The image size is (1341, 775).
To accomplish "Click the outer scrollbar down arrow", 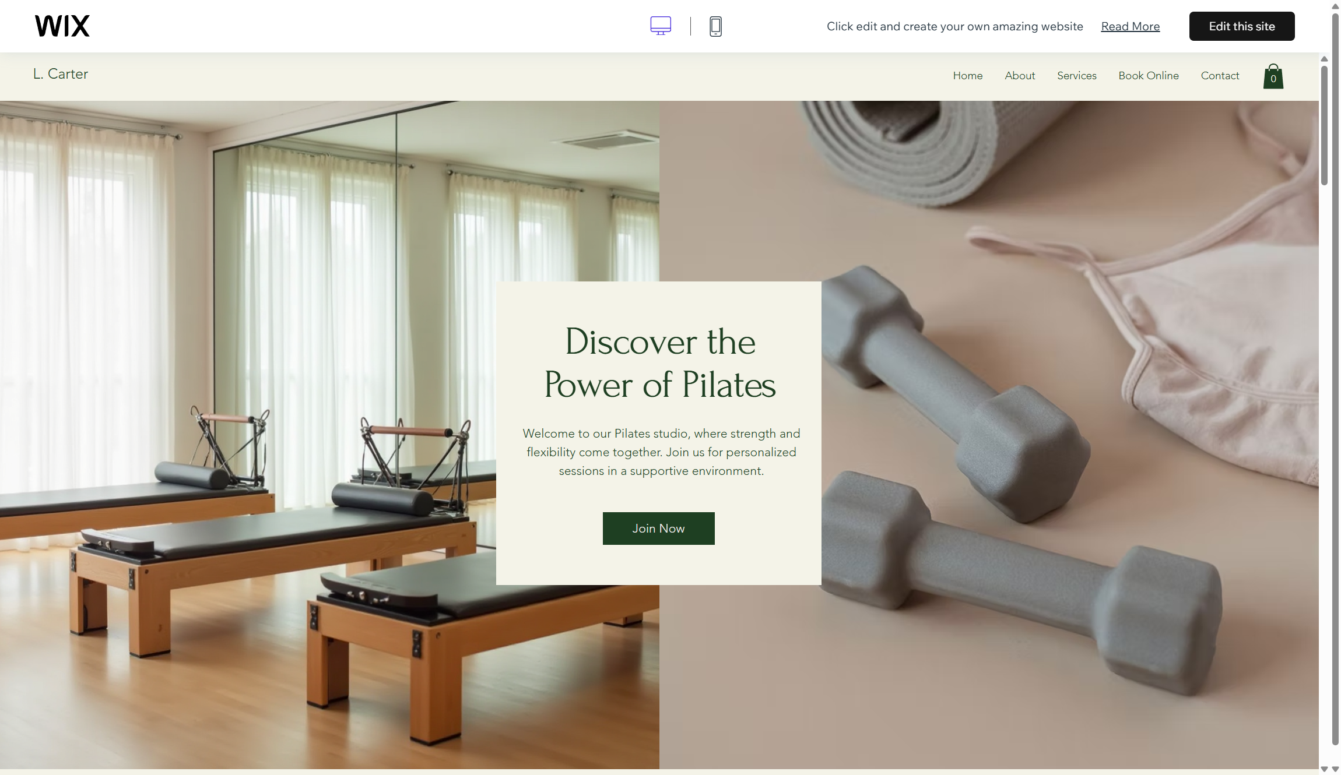I will [1335, 769].
